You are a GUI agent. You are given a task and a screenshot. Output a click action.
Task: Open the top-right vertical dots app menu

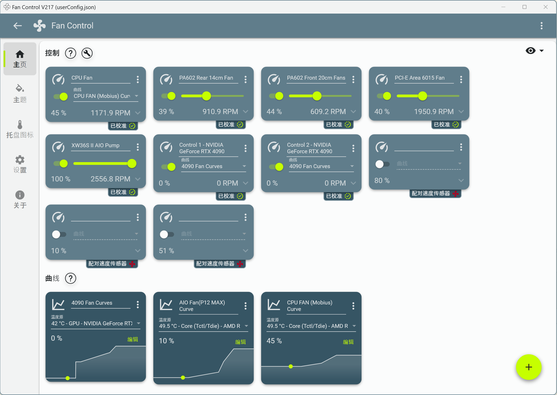coord(541,26)
